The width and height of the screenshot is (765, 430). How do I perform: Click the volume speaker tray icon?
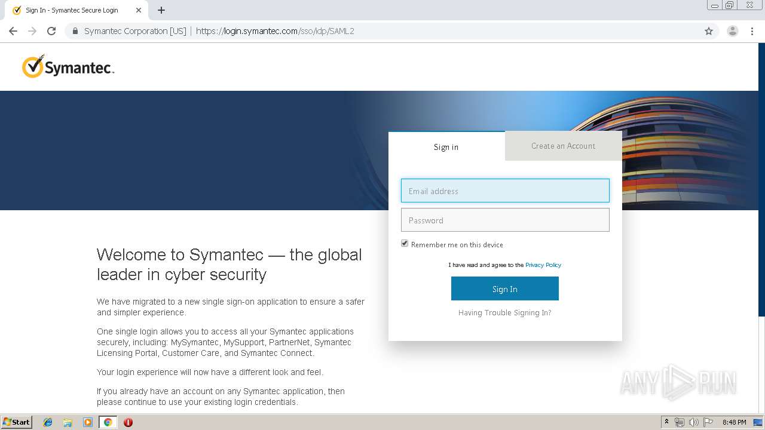(x=694, y=422)
